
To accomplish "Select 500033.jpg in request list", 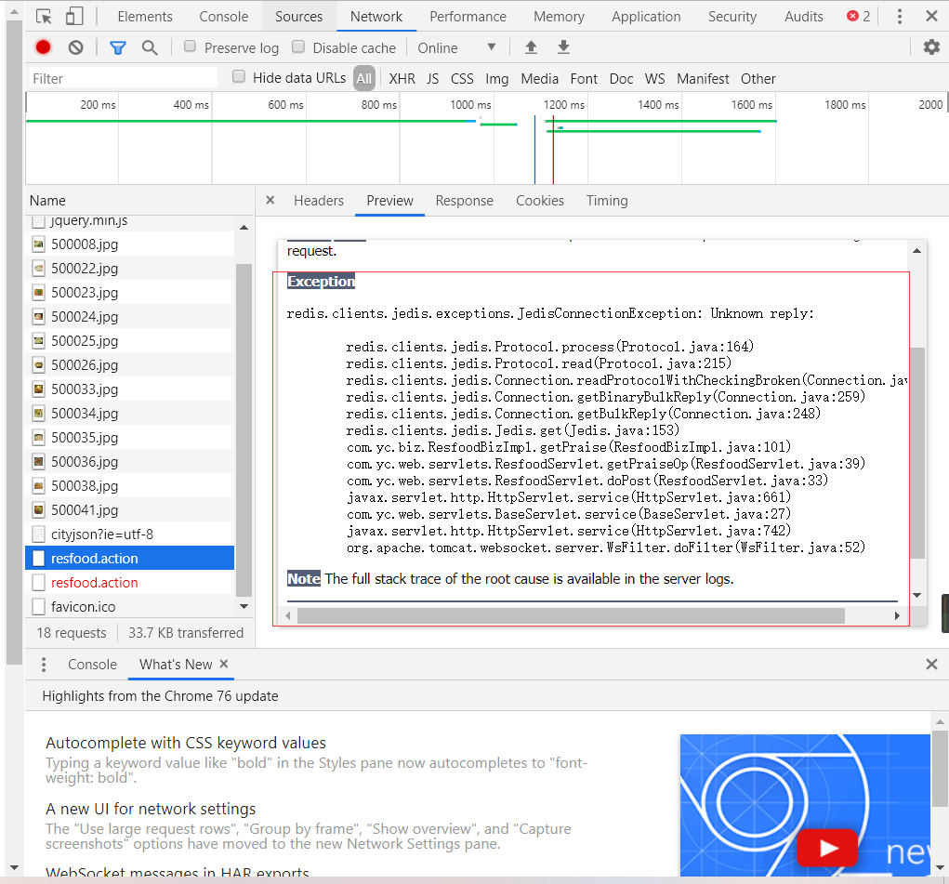I will tap(130, 389).
